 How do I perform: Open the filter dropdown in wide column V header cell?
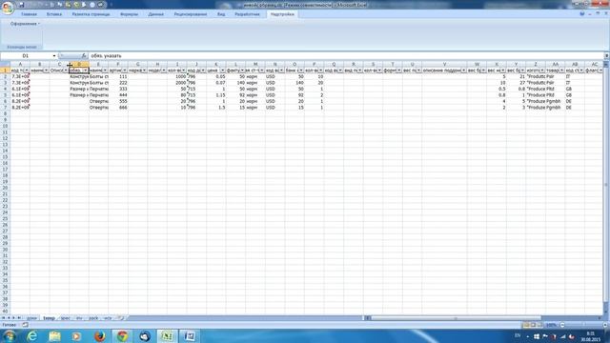(x=464, y=71)
